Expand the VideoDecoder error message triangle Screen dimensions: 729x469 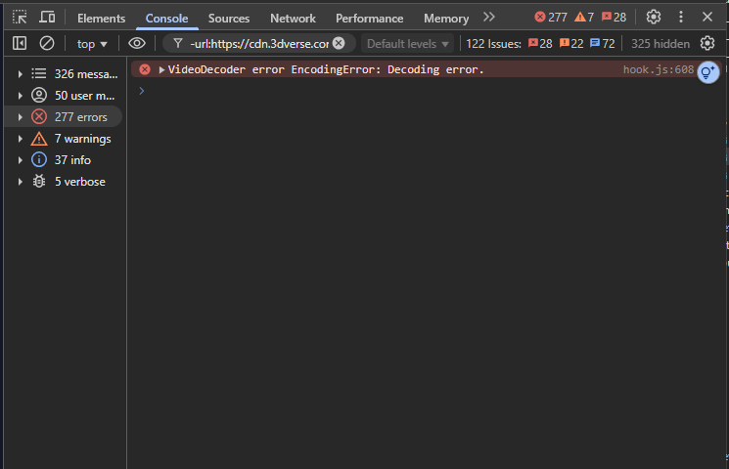click(161, 69)
